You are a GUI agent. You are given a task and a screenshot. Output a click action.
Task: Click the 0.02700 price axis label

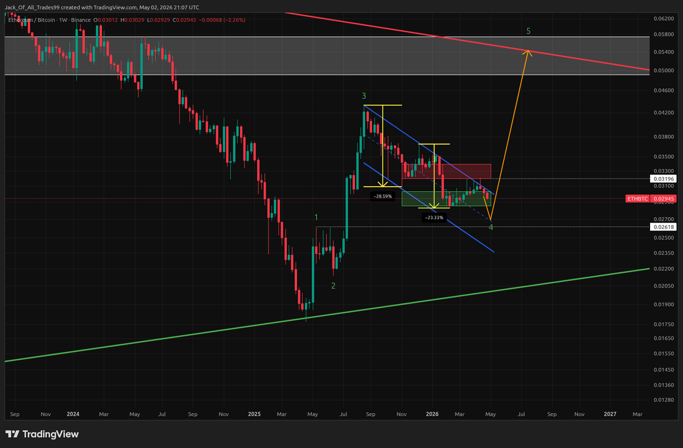(x=663, y=219)
